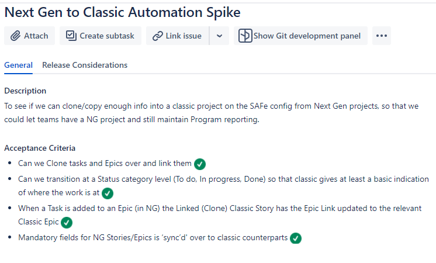Click the Link issue text label
Viewport: 436px width, 263px height.
(x=184, y=36)
